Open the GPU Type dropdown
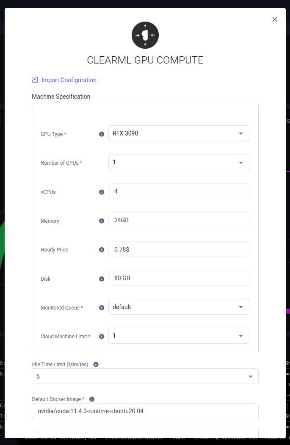 tap(179, 133)
